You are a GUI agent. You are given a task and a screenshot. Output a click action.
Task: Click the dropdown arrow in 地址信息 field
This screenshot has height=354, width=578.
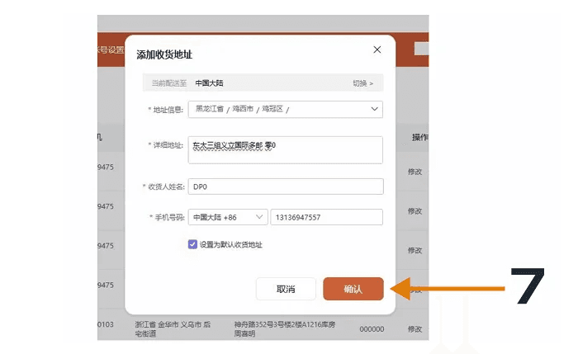(x=374, y=109)
